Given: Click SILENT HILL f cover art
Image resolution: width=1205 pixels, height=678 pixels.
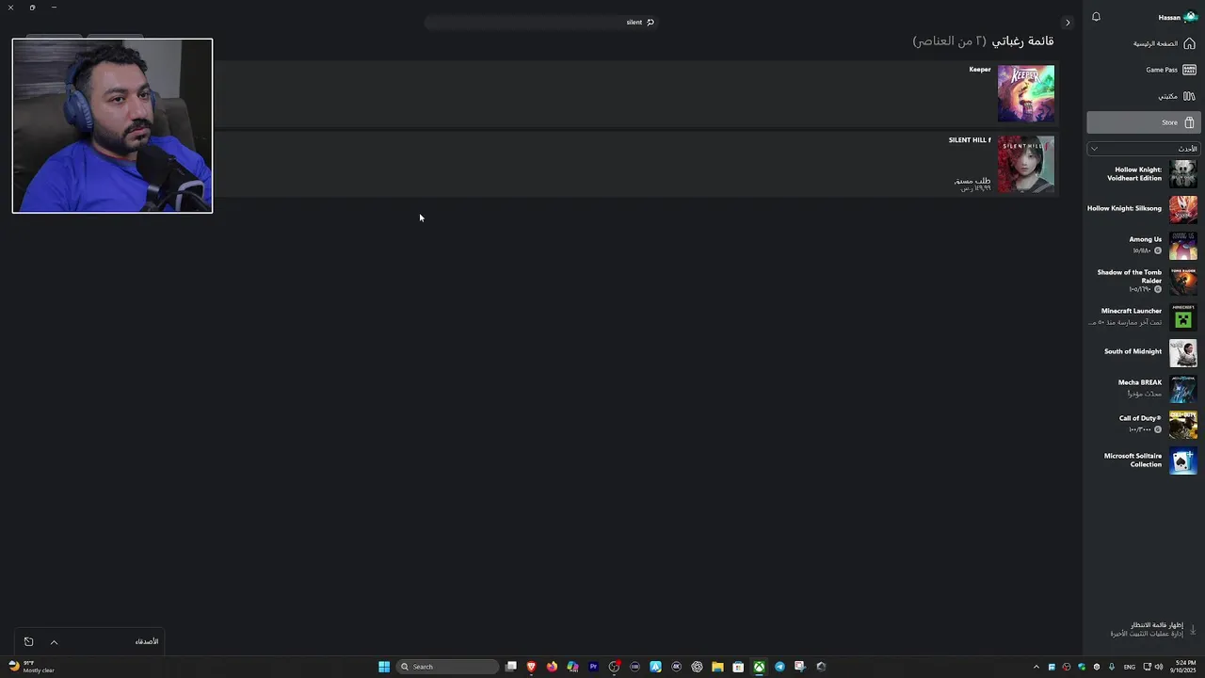Looking at the screenshot, I should tap(1026, 164).
